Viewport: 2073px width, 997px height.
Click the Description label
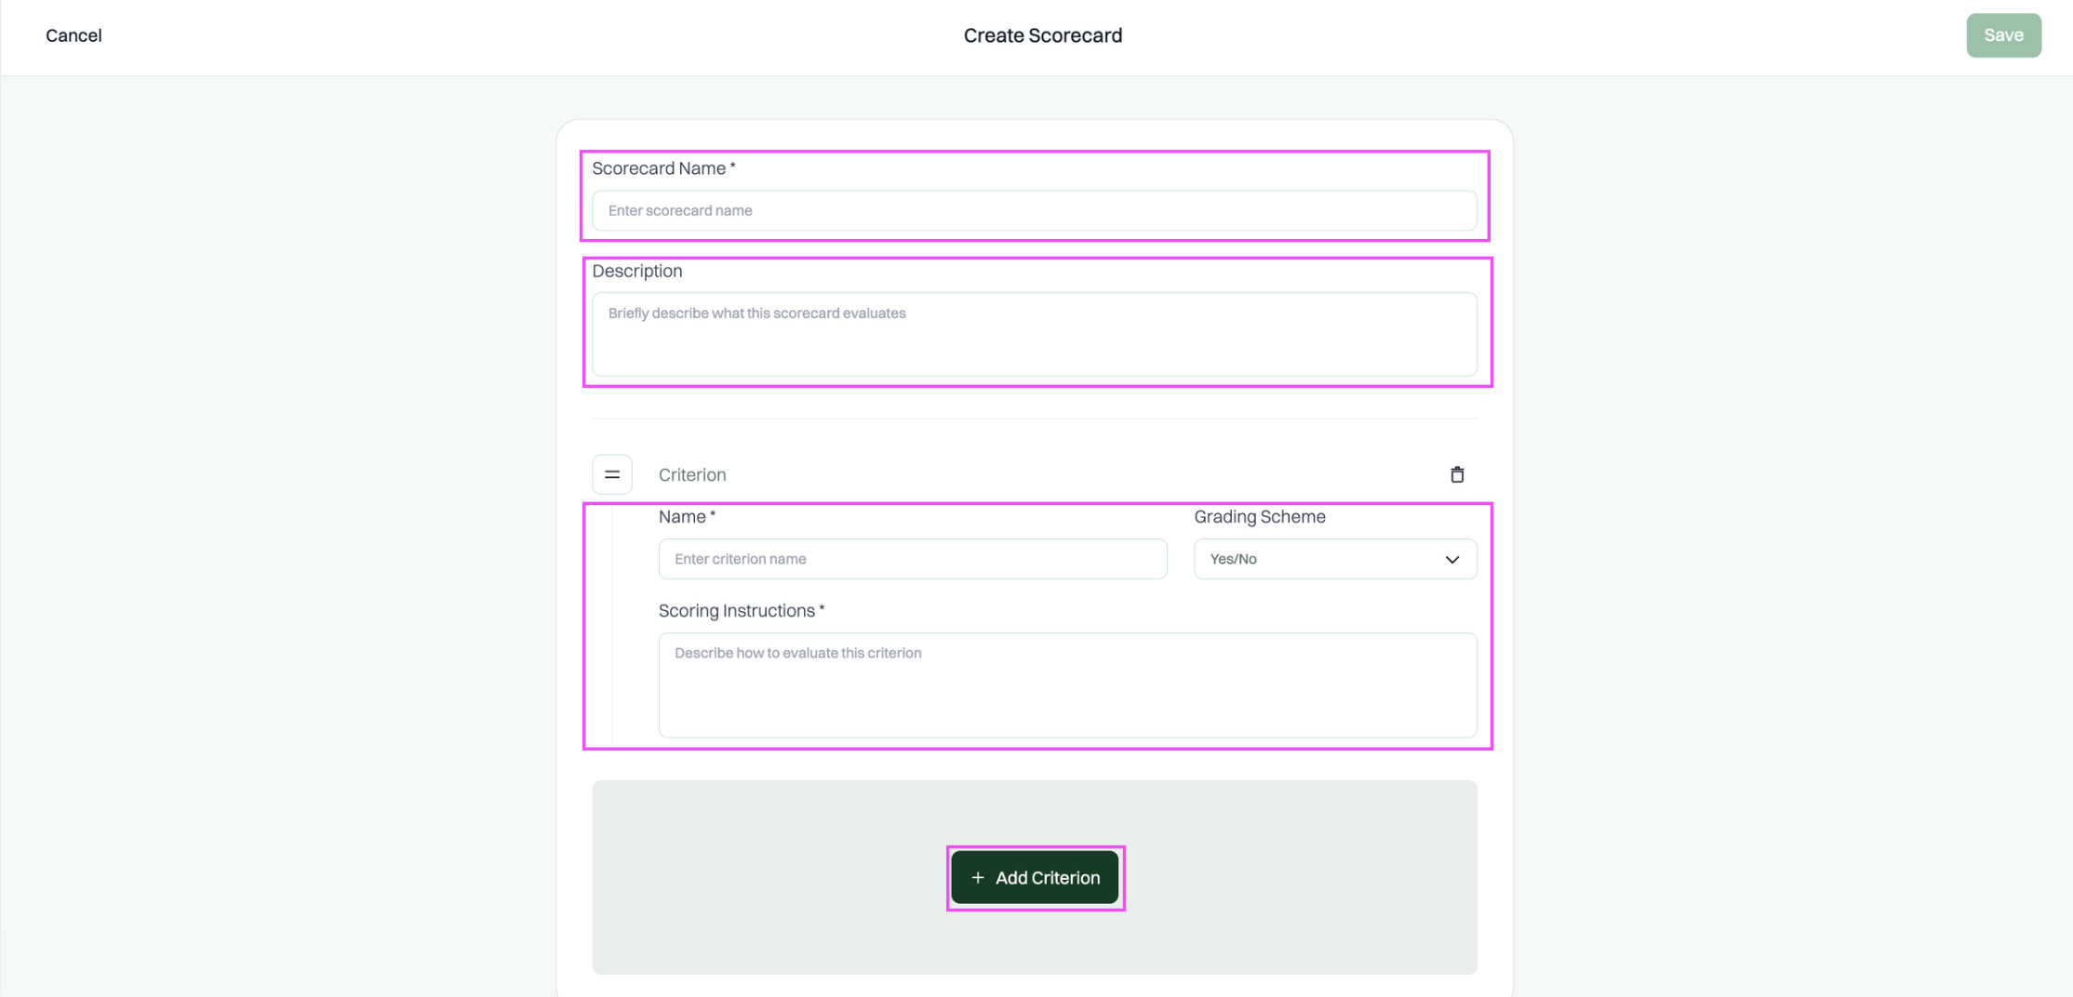pyautogui.click(x=637, y=271)
